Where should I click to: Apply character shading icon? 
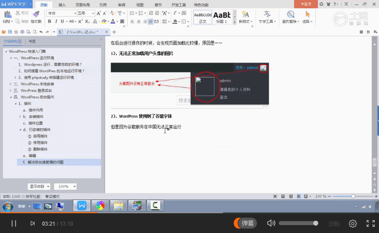coord(122,22)
